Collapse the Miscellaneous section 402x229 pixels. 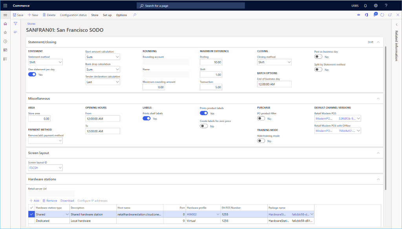(x=378, y=98)
